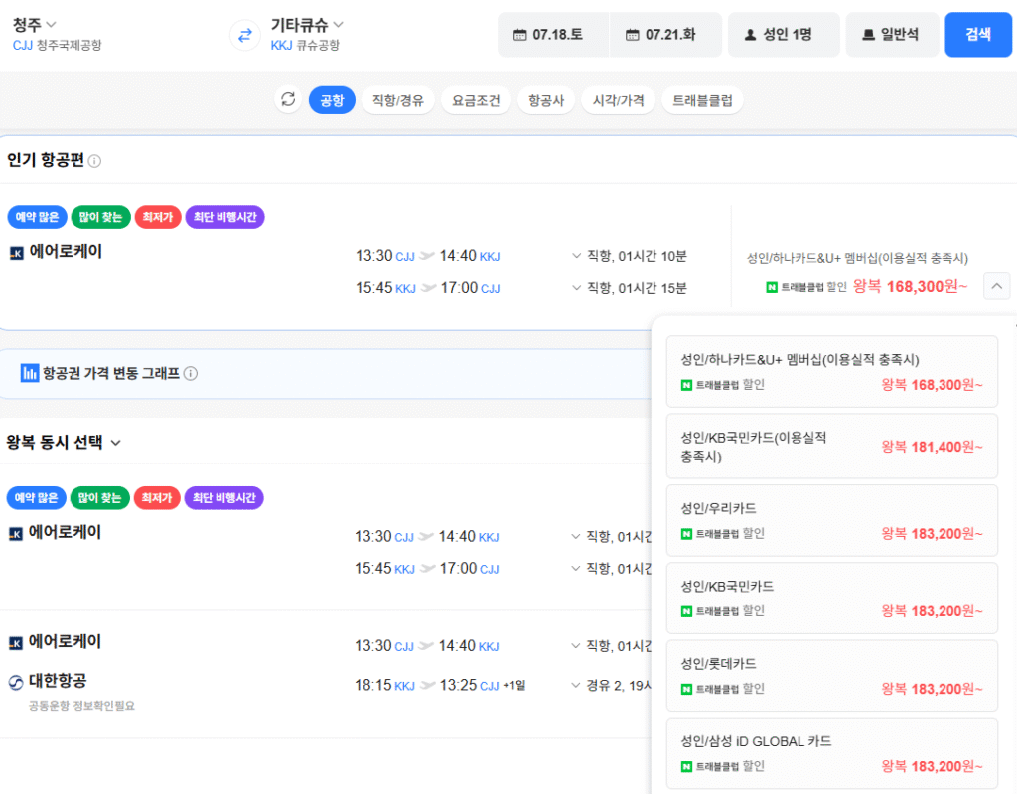The image size is (1017, 794).
Task: Click the seat icon for 일반석
Action: pyautogui.click(x=868, y=35)
